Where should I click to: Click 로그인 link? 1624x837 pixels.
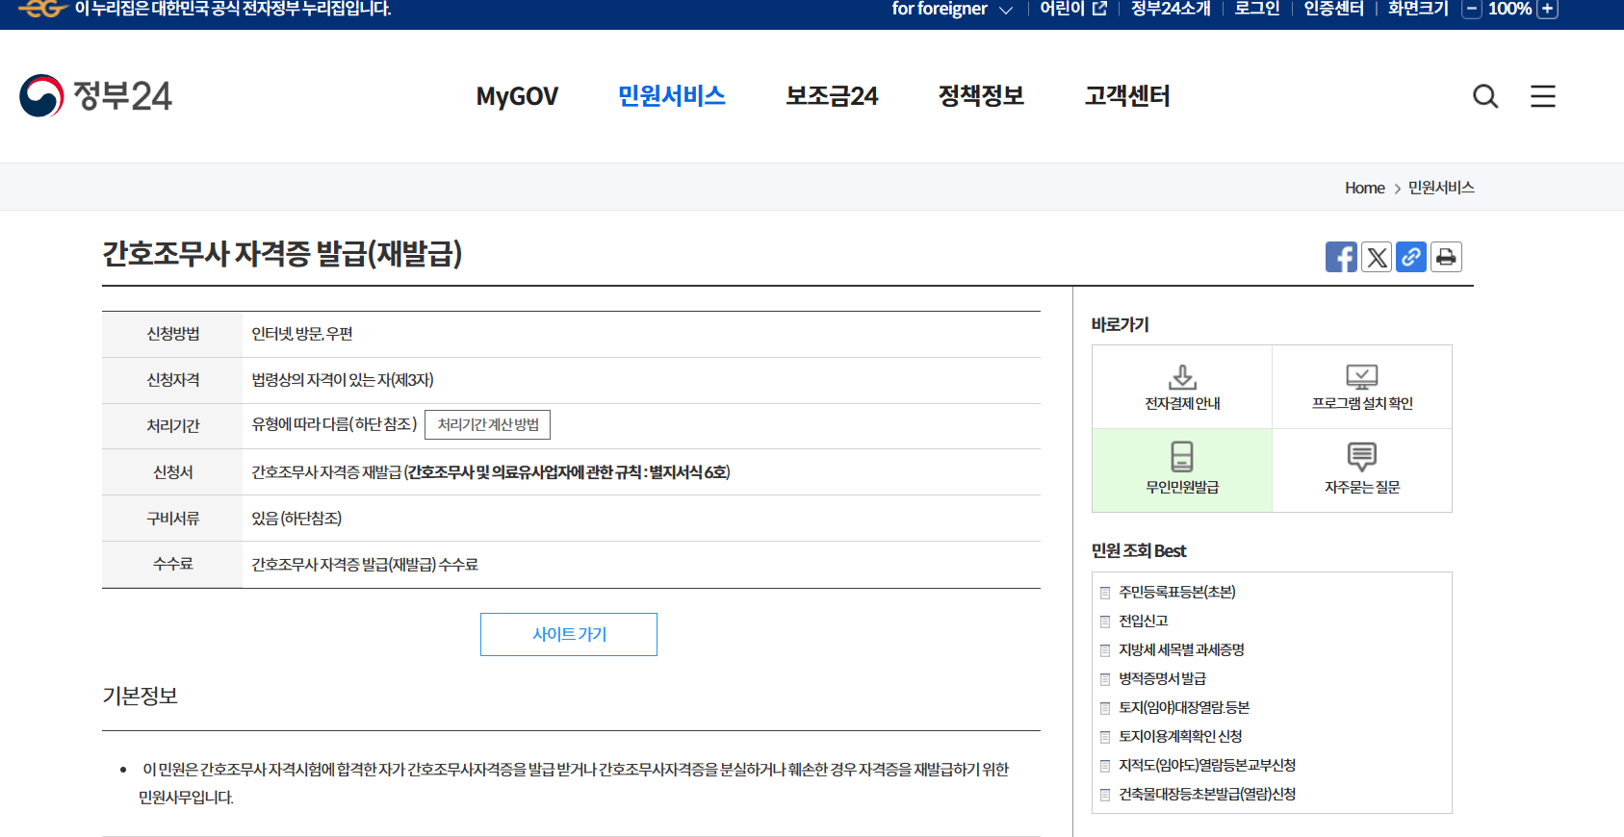click(x=1257, y=9)
